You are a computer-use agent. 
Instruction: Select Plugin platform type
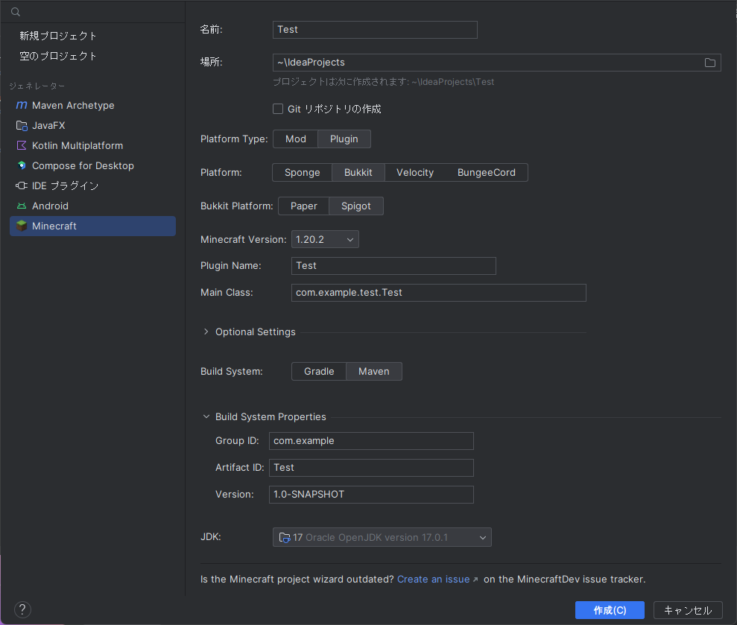[x=344, y=139]
